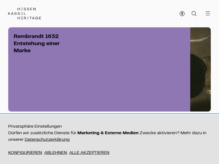This screenshot has height=164, width=219.
Task: Decline cookies with Ablehnen
Action: (x=56, y=153)
